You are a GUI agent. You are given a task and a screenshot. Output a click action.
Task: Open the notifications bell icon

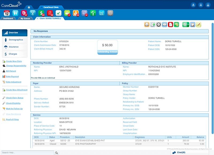193,5
